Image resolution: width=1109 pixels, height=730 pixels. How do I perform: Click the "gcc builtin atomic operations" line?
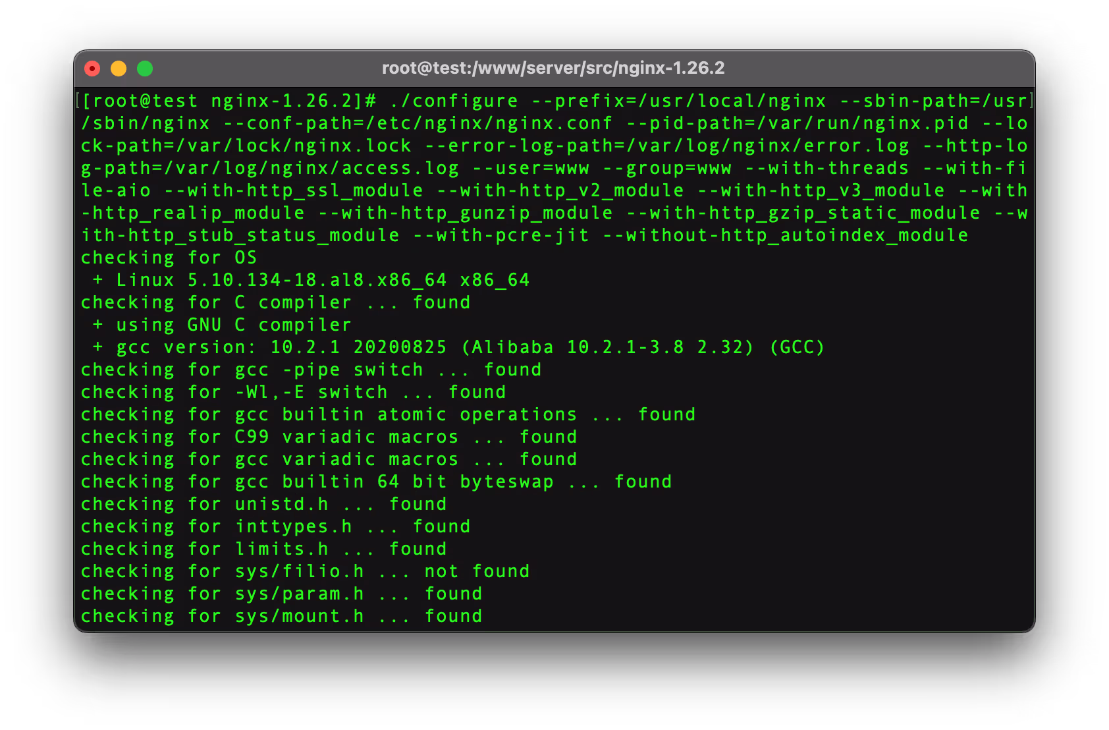388,414
